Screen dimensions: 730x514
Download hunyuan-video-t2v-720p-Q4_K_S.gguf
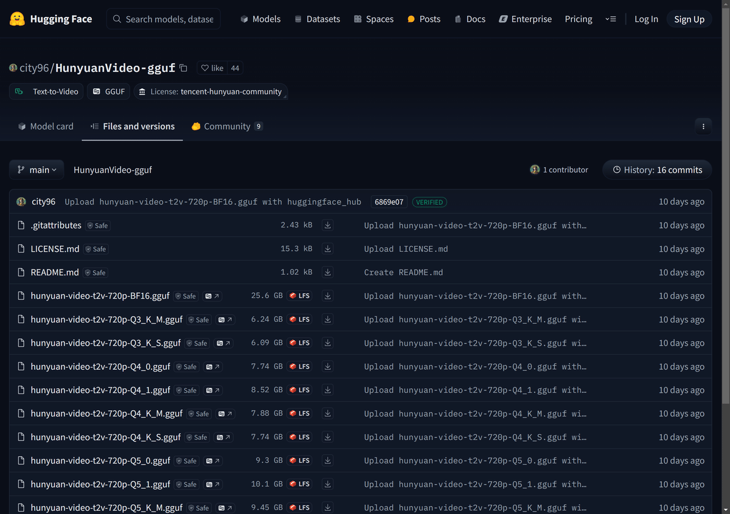328,437
